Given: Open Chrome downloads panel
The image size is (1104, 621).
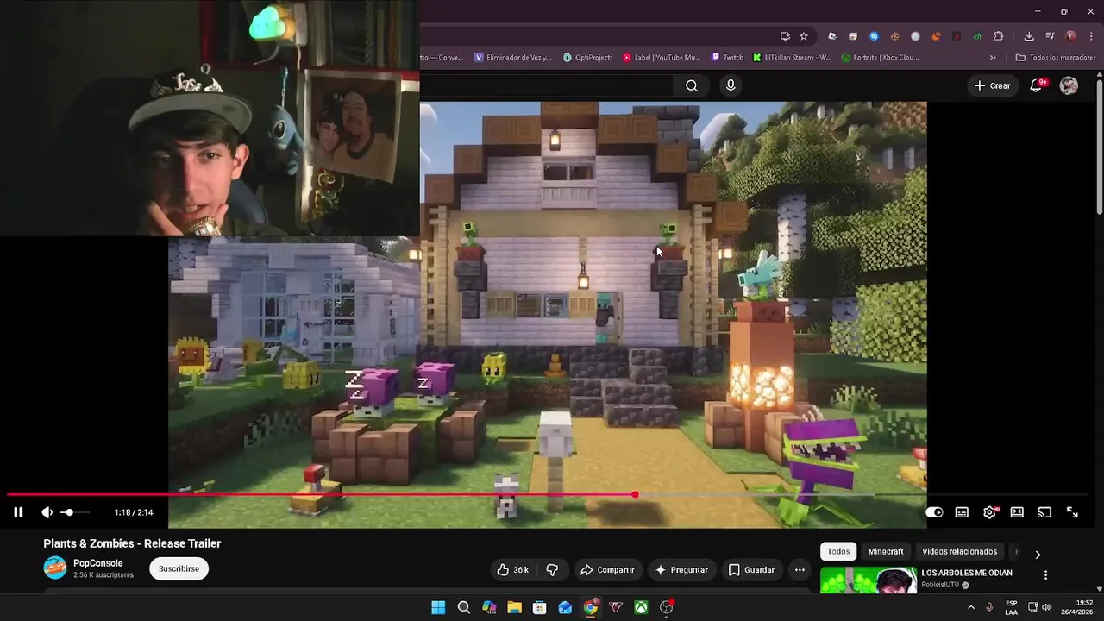Looking at the screenshot, I should tap(1029, 36).
